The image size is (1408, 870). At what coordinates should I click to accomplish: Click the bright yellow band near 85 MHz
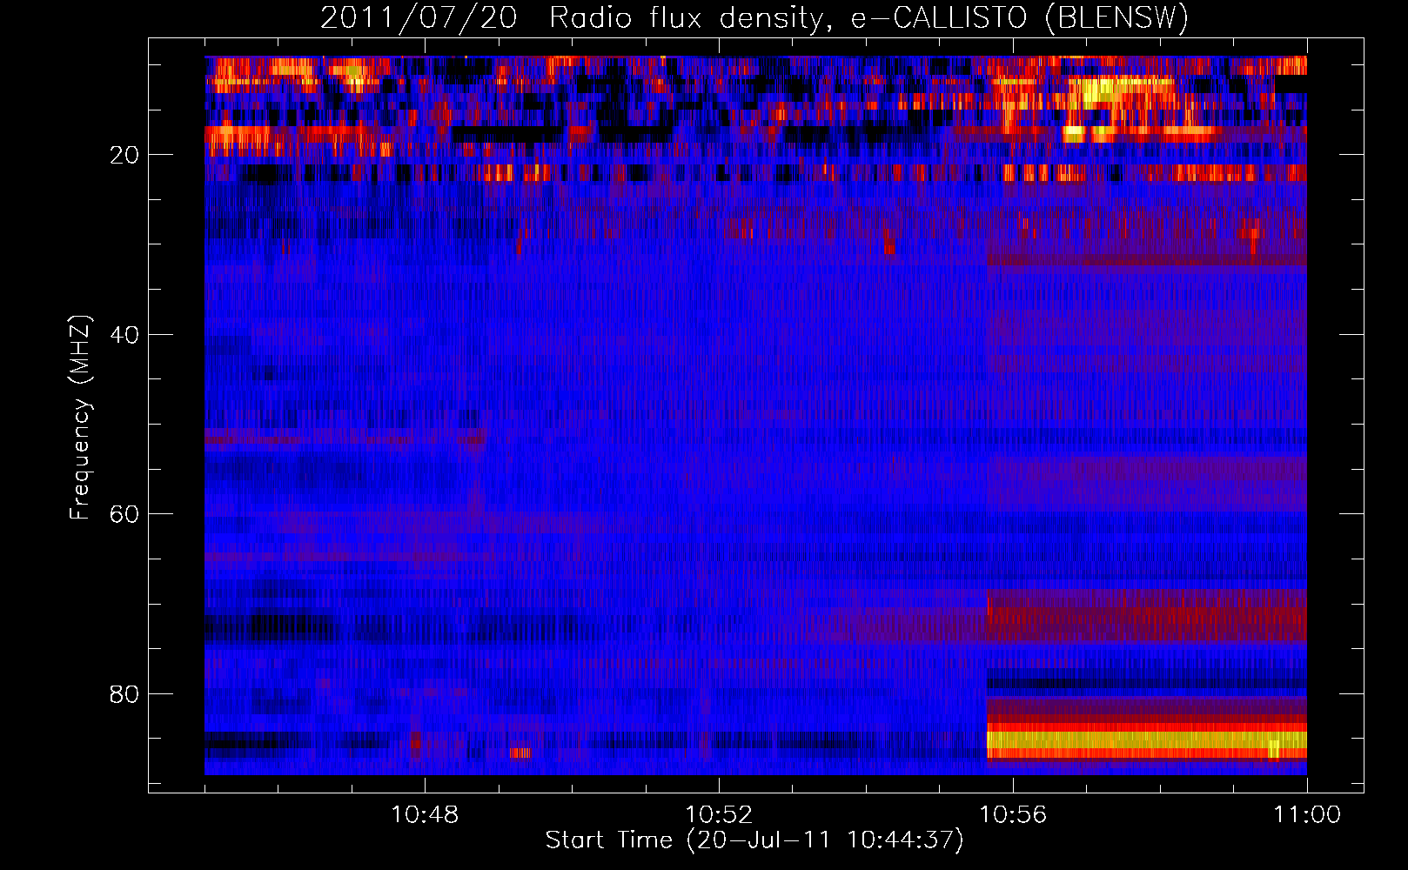1147,740
